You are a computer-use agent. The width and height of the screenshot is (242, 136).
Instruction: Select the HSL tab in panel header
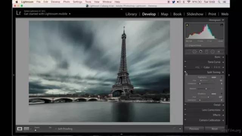coord(197,67)
